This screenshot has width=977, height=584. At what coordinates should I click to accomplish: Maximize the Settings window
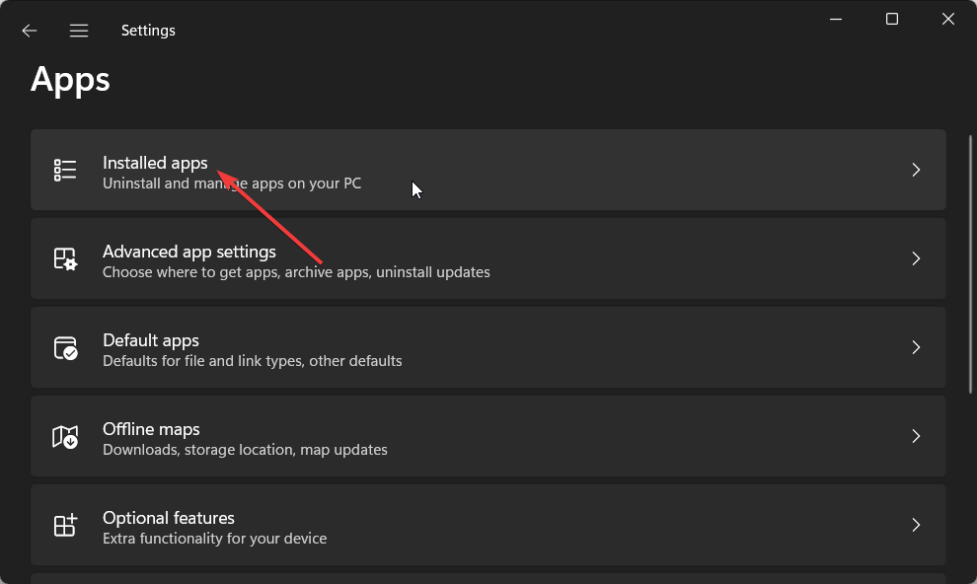pyautogui.click(x=892, y=20)
